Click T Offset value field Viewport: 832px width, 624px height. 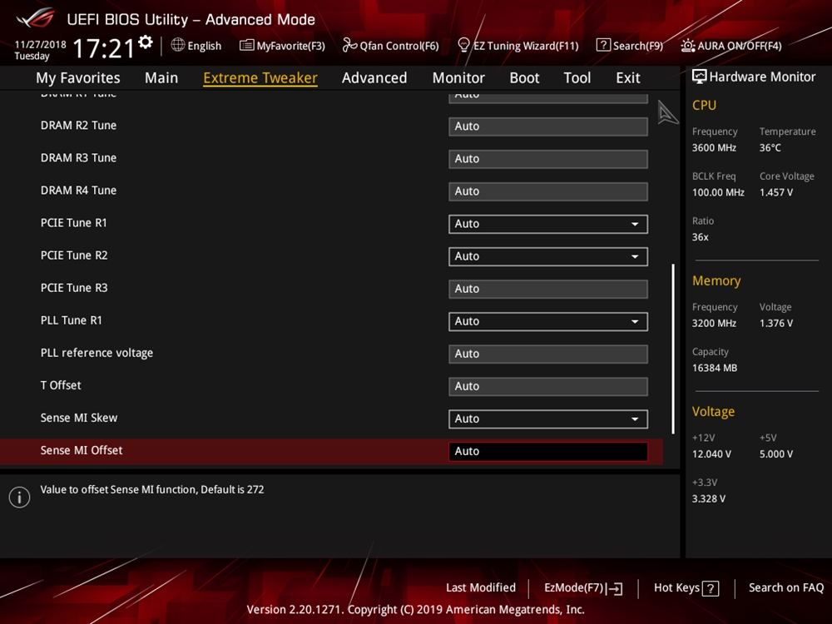(548, 386)
